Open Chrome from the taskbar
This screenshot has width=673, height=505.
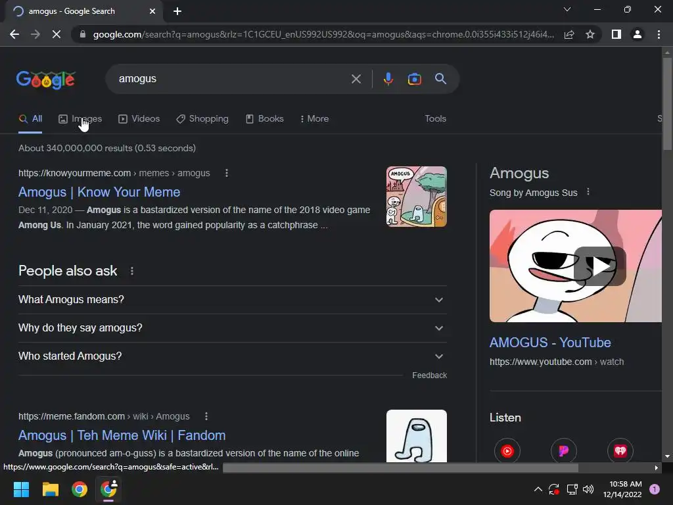point(80,489)
